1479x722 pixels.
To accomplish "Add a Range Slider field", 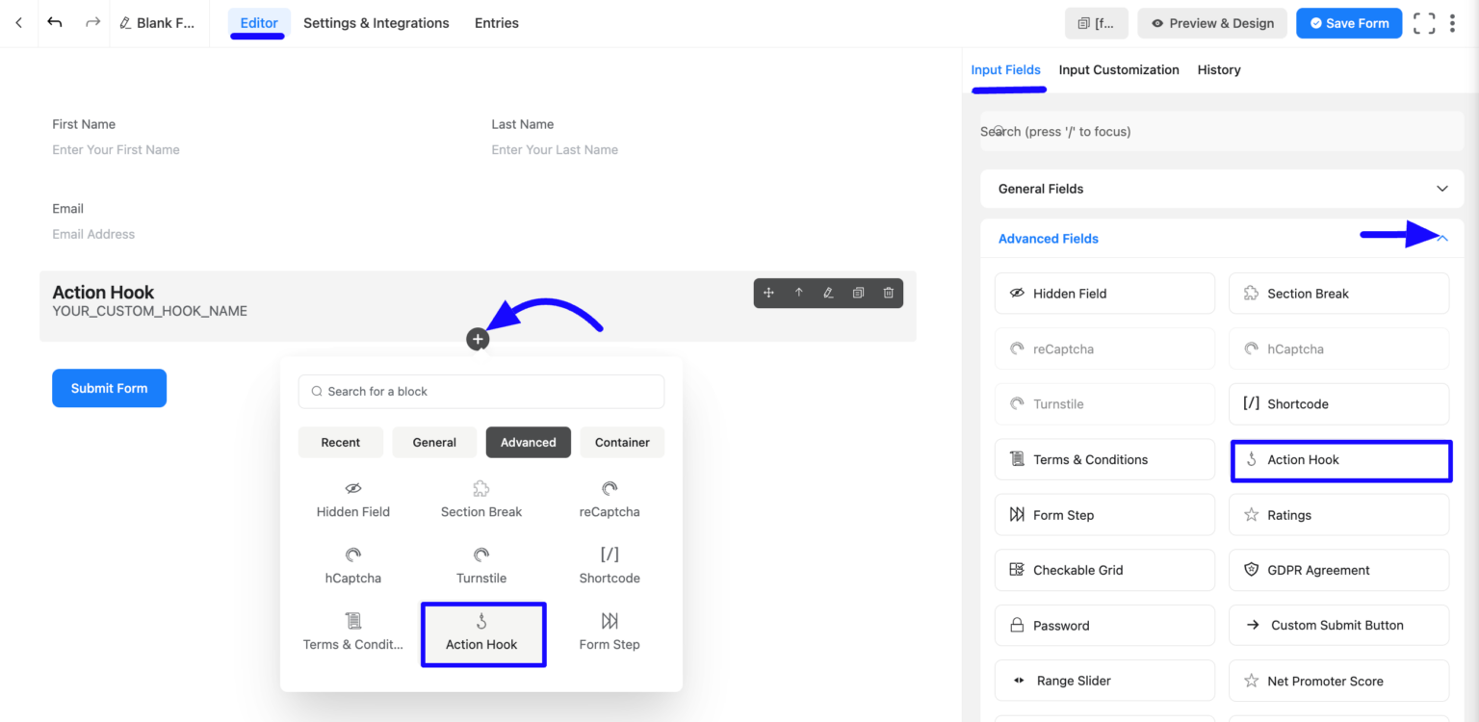I will click(1103, 680).
